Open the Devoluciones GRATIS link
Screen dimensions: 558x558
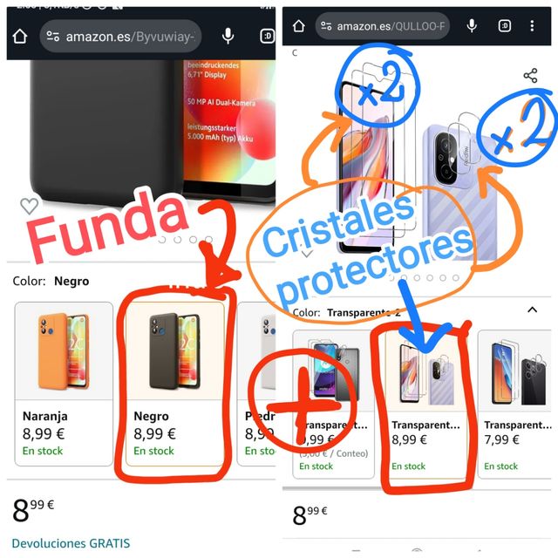pyautogui.click(x=71, y=543)
